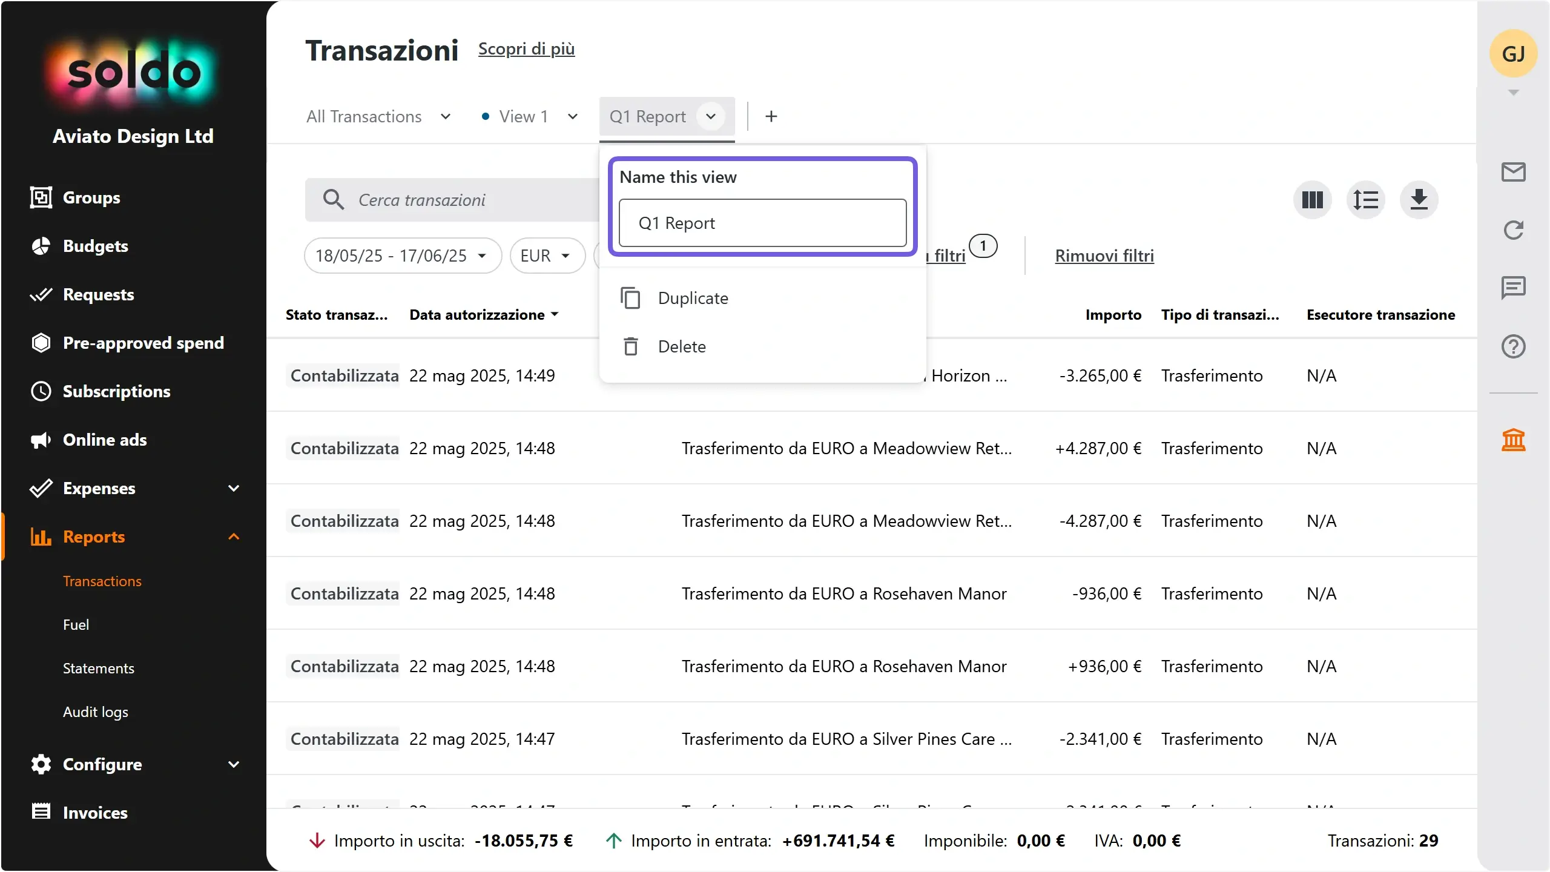Click the Stato transaz... column header
This screenshot has height=872, width=1550.
(337, 314)
